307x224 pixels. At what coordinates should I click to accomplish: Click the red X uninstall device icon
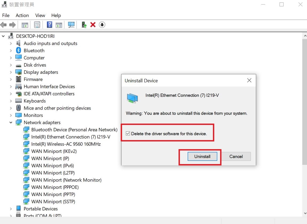pyautogui.click(x=93, y=25)
